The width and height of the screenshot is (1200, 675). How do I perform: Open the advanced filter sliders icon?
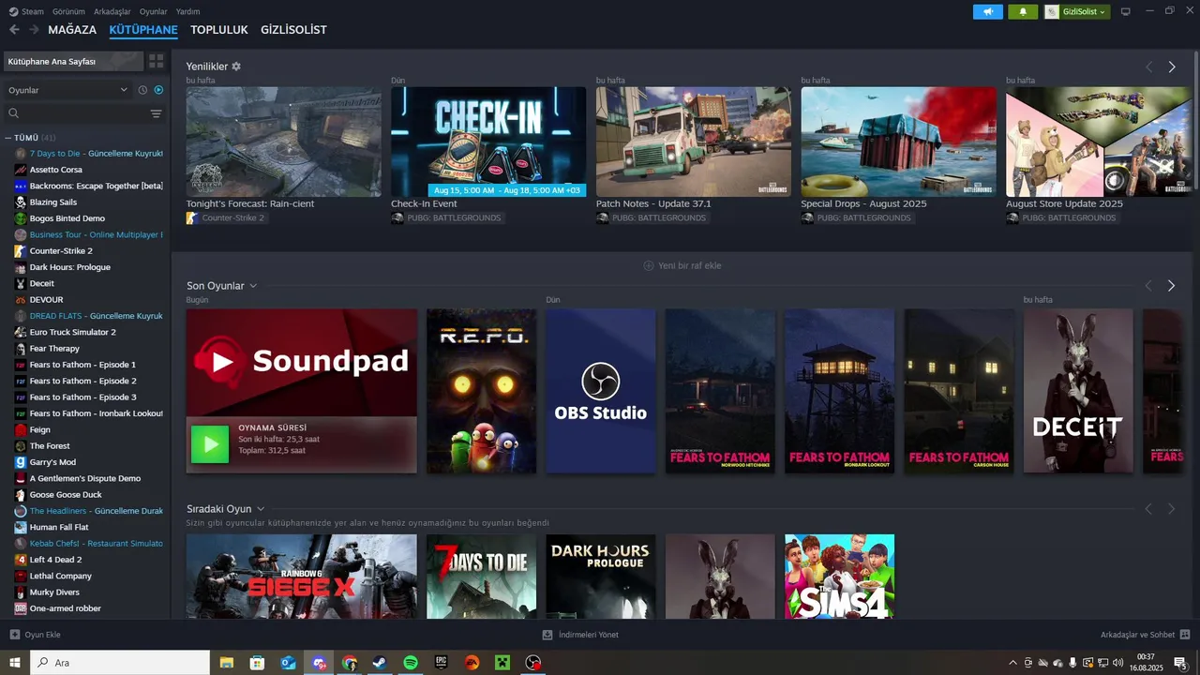(156, 113)
